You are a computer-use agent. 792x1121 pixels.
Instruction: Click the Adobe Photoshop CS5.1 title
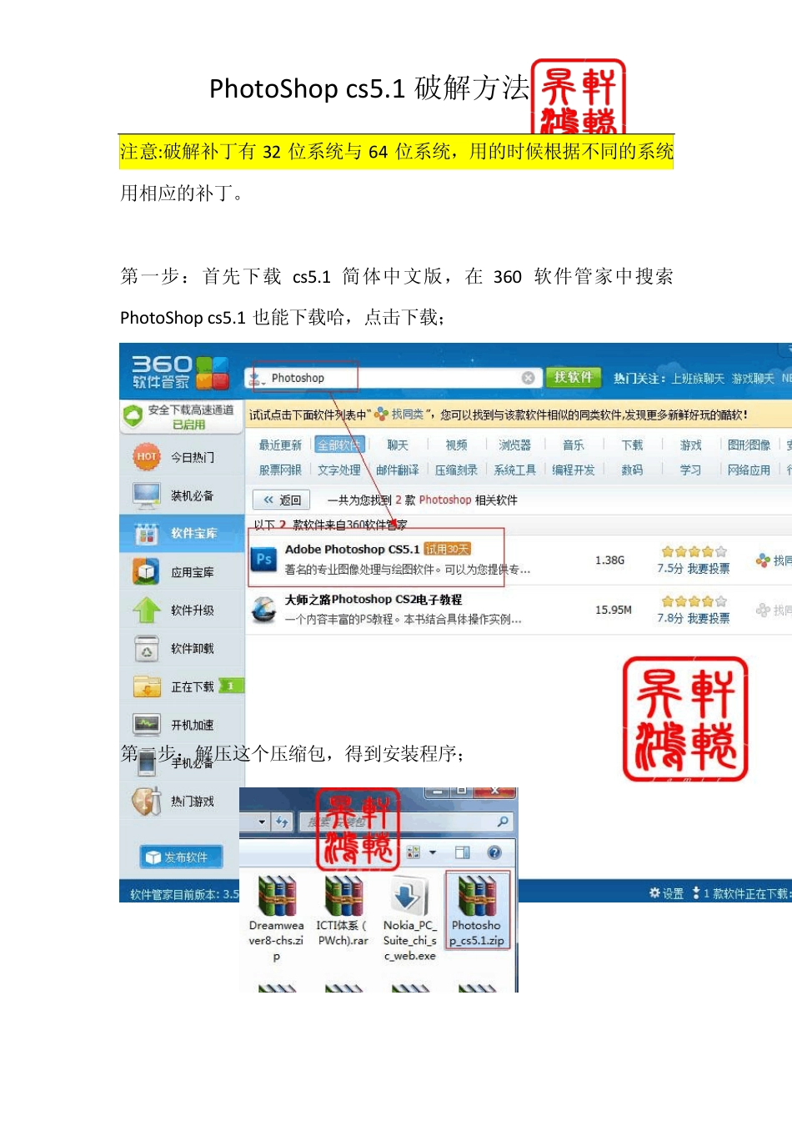pyautogui.click(x=352, y=549)
